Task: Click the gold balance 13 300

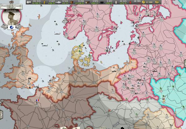Action: point(149,2)
